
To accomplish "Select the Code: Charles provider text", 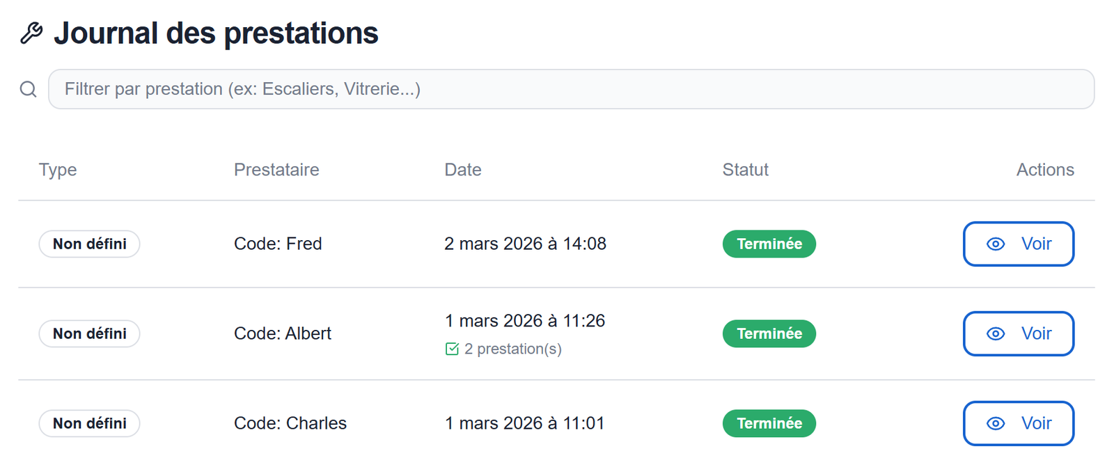I will (290, 423).
